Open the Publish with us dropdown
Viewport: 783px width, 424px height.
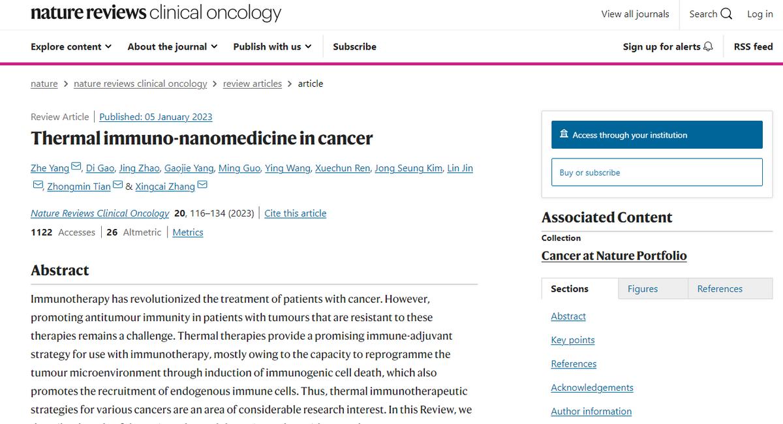coord(272,47)
